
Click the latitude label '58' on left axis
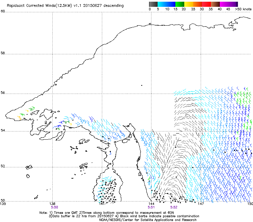click(3, 53)
